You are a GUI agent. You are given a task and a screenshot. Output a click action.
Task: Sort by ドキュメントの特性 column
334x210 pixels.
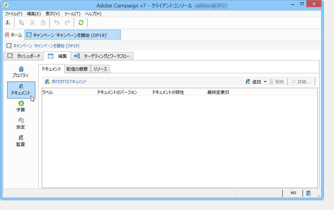tap(180, 92)
